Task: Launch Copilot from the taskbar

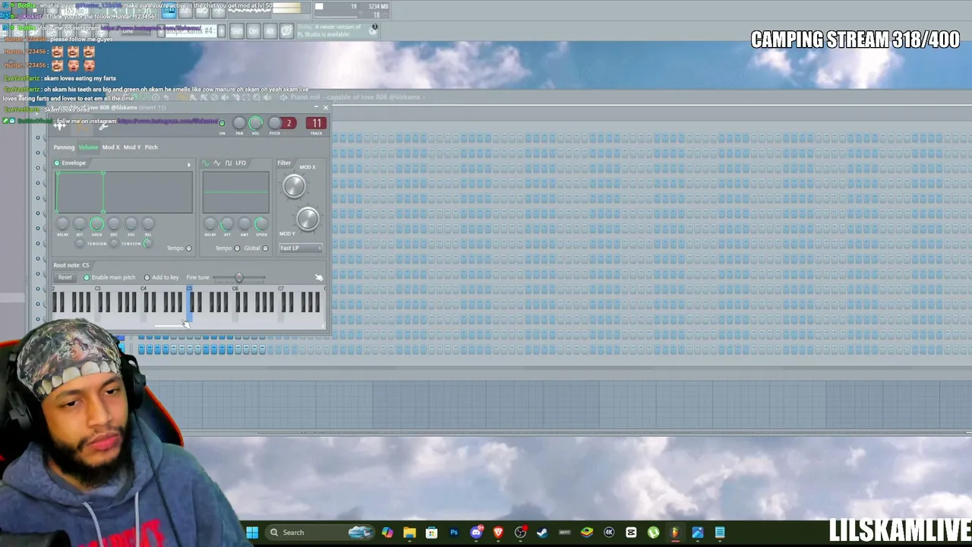Action: pos(387,533)
